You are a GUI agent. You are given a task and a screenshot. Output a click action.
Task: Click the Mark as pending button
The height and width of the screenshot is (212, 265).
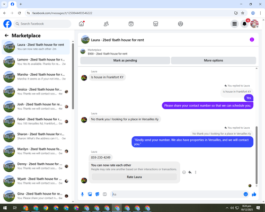[125, 60]
